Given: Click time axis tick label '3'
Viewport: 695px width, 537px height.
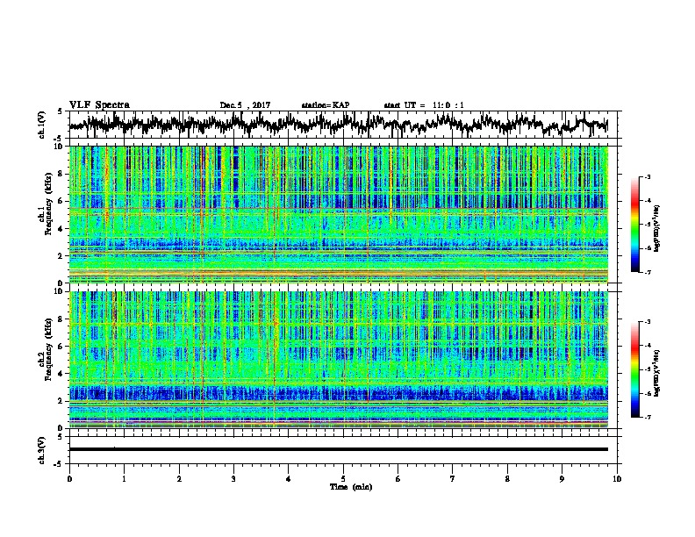Looking at the screenshot, I should pyautogui.click(x=233, y=479).
